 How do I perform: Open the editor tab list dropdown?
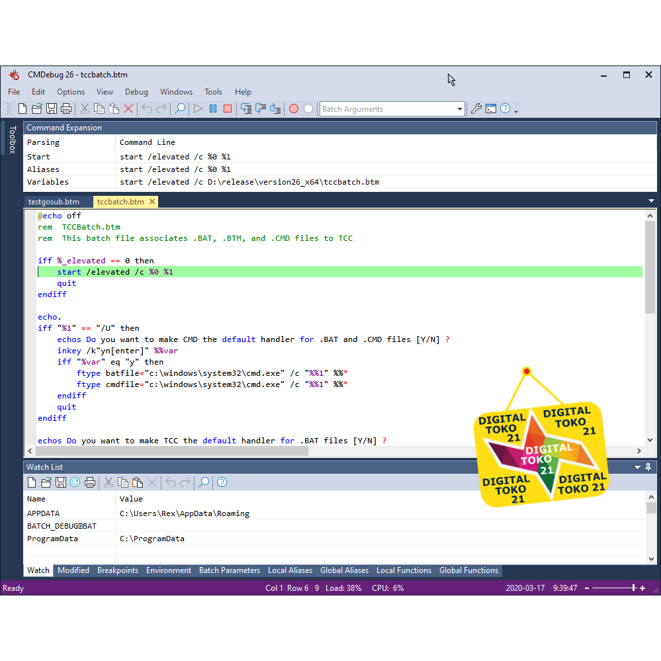(x=651, y=201)
